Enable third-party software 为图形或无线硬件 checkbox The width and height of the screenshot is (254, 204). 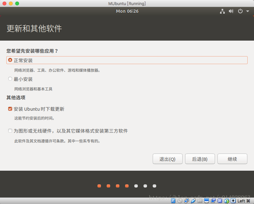(x=10, y=131)
